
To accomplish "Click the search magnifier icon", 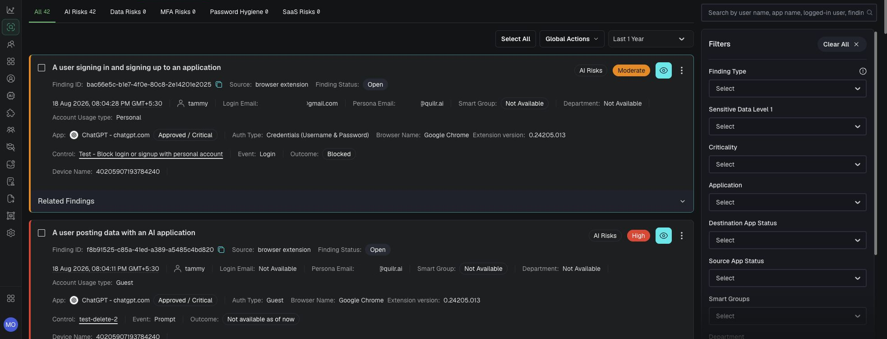I will click(869, 13).
